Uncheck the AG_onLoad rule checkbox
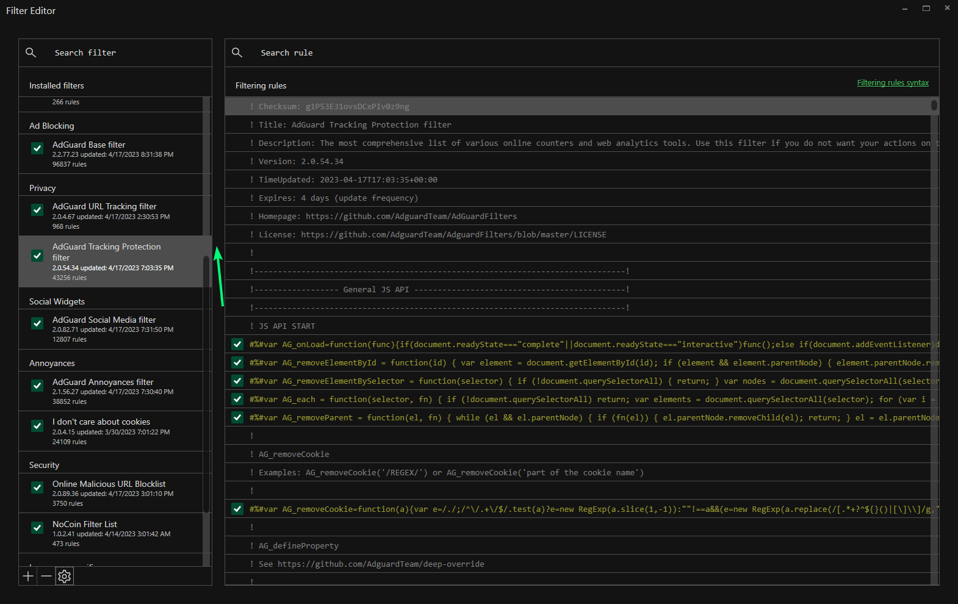The height and width of the screenshot is (604, 958). pos(237,344)
